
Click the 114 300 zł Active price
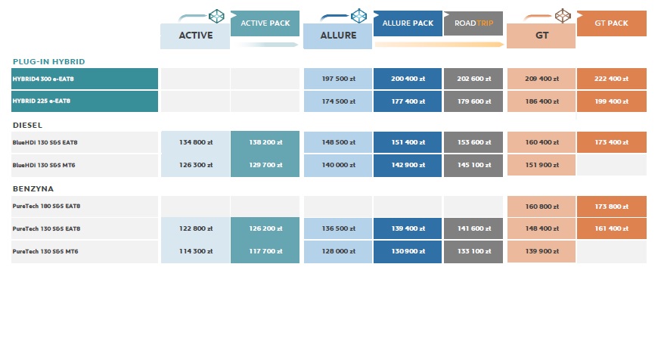[x=196, y=251]
